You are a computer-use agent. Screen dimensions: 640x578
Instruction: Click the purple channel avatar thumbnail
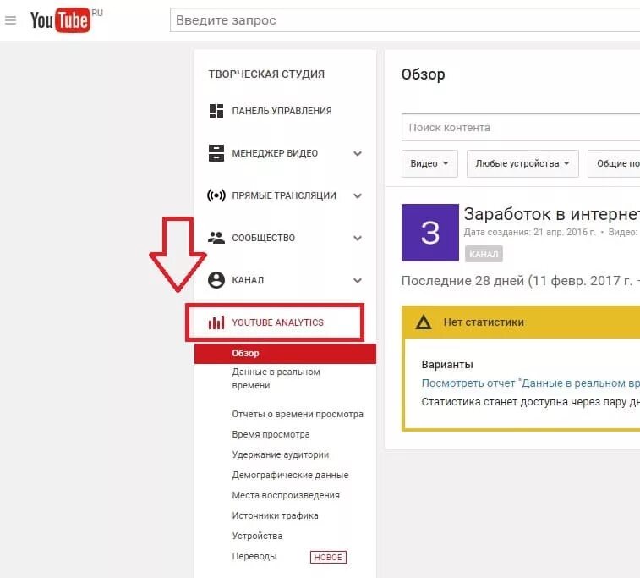coord(430,233)
